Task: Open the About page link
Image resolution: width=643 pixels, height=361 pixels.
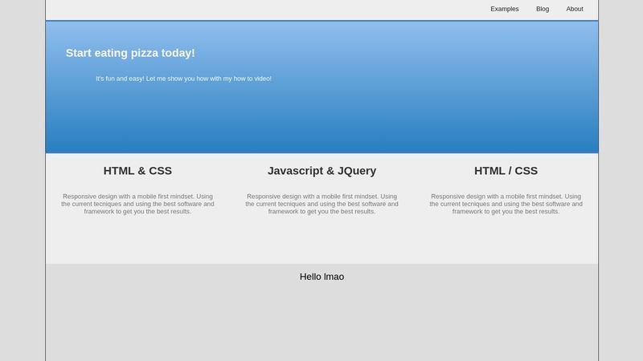Action: [x=575, y=9]
